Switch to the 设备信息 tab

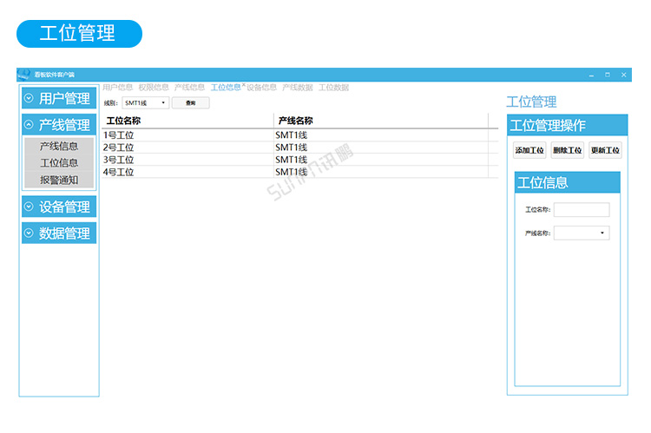click(x=262, y=88)
